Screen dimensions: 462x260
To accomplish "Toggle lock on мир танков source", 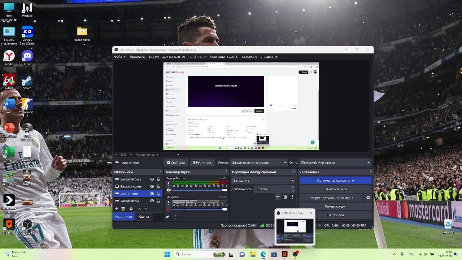I will (x=158, y=194).
